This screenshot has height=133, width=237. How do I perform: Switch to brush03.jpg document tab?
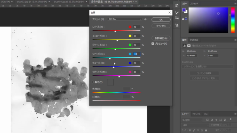[x=31, y=1]
